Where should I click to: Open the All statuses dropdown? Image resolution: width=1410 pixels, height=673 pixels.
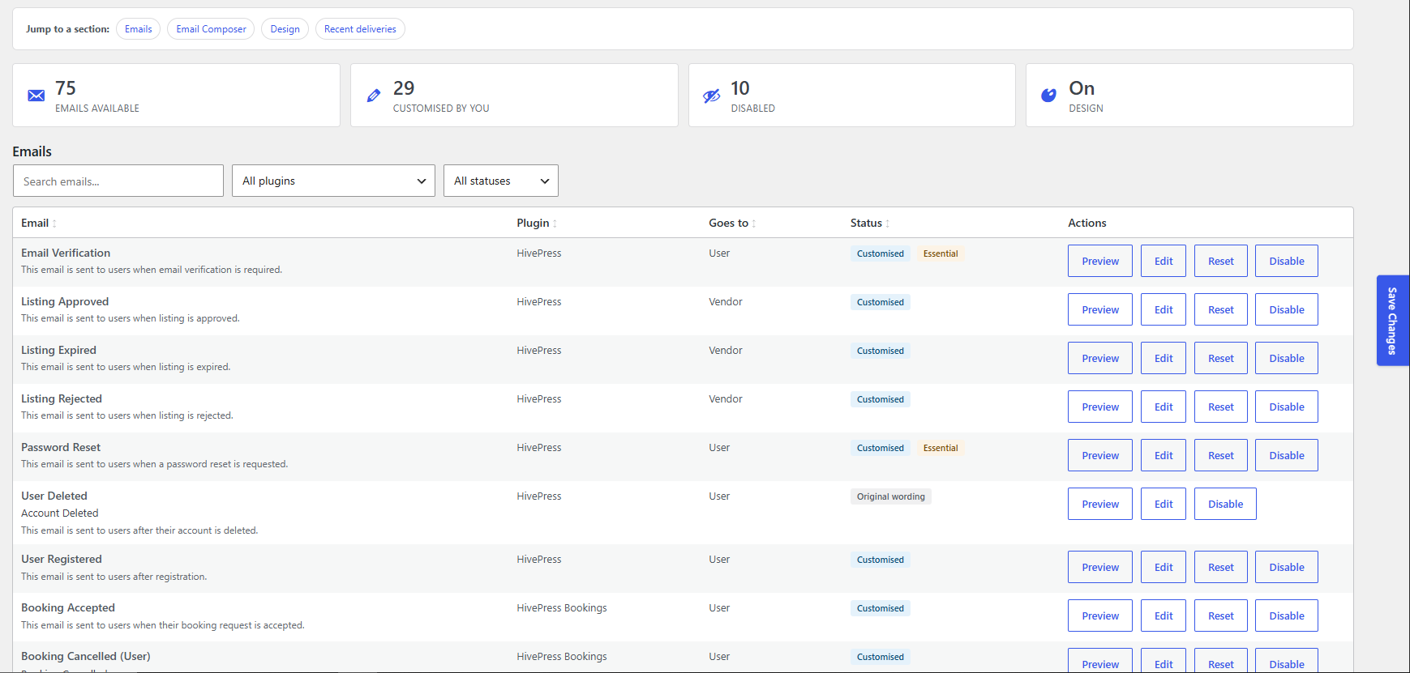pyautogui.click(x=501, y=181)
